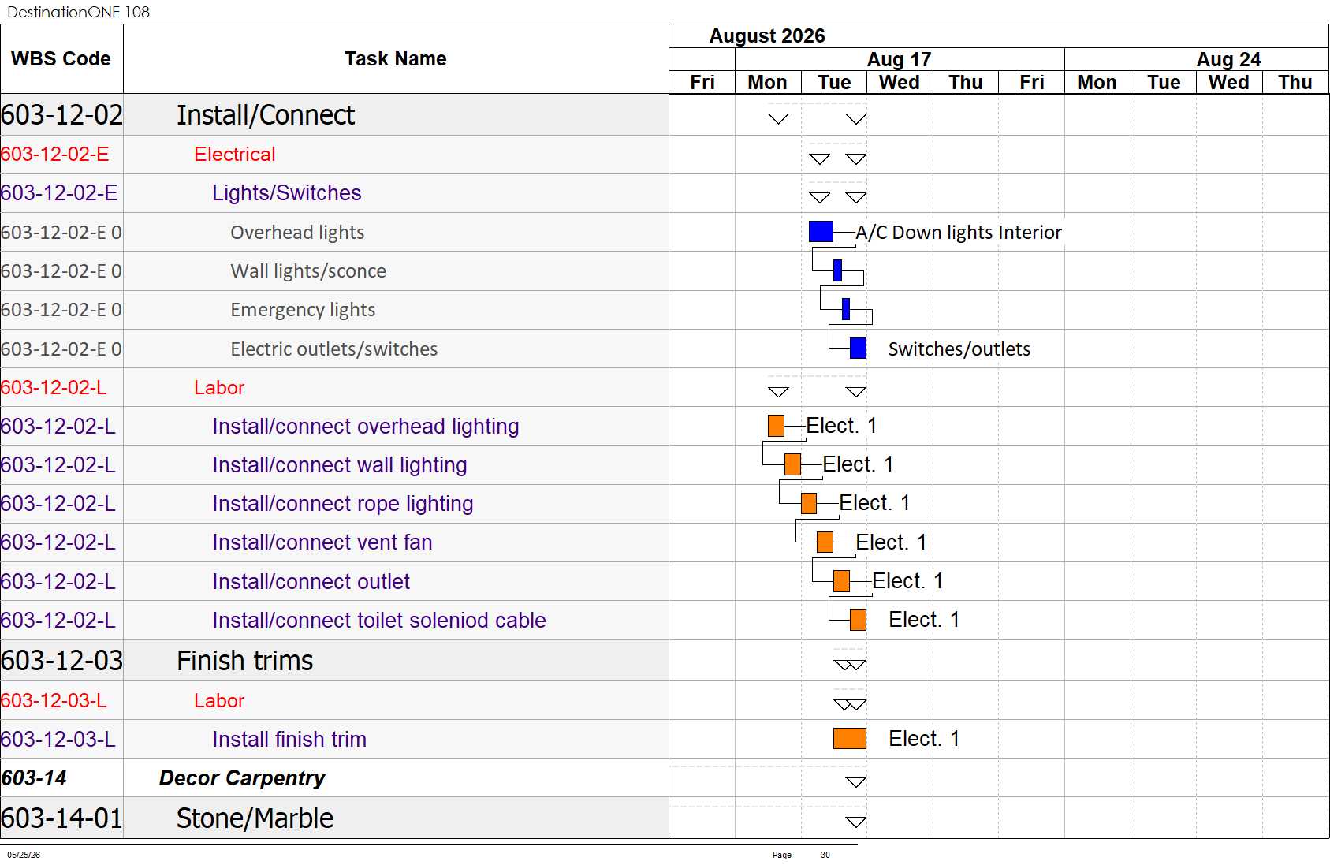Click Install/Connect summary start triangle marker
This screenshot has height=865, width=1330.
(x=778, y=119)
